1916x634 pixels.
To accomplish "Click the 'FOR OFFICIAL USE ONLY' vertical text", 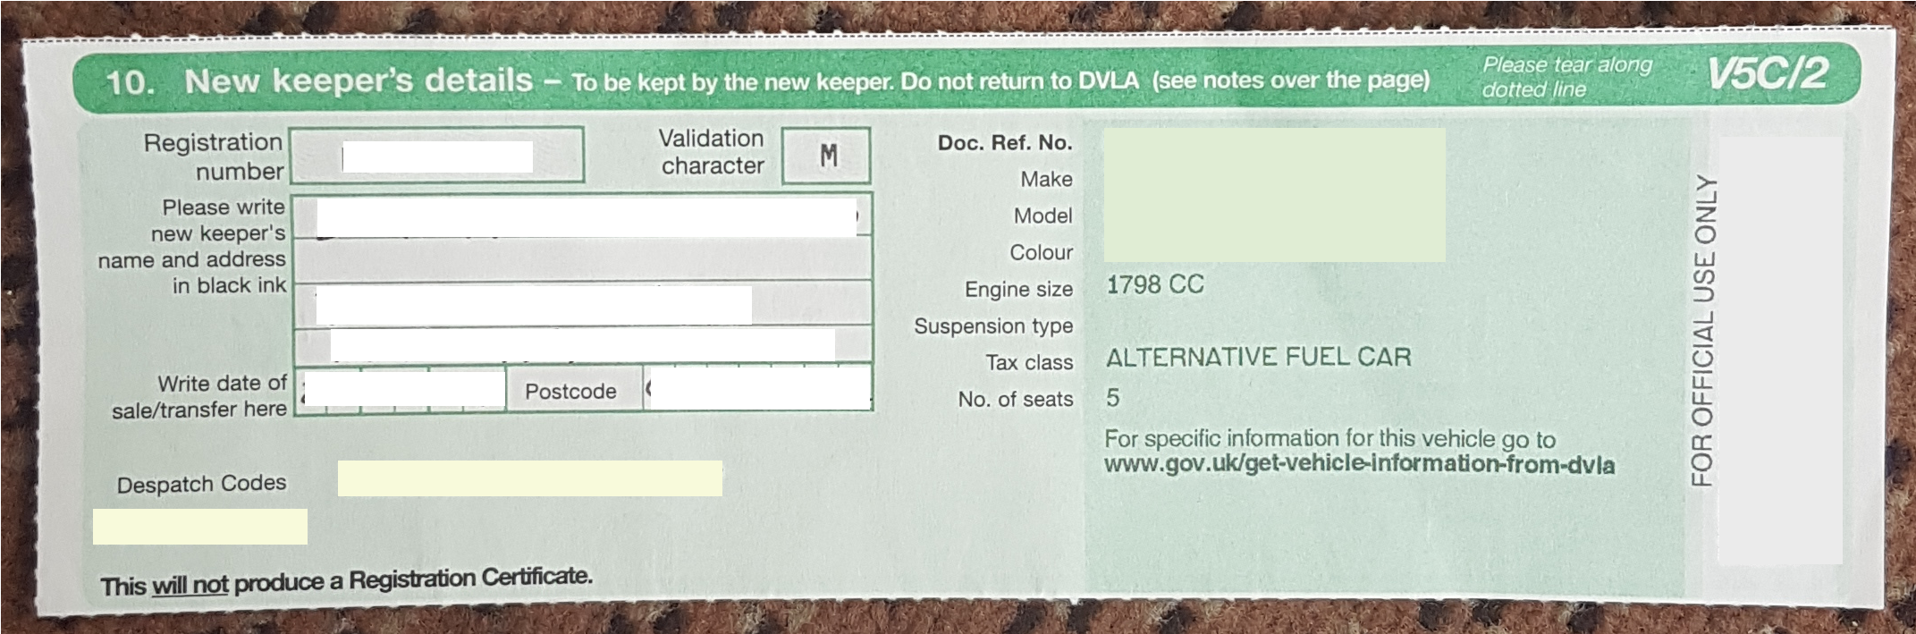I will (x=1704, y=331).
